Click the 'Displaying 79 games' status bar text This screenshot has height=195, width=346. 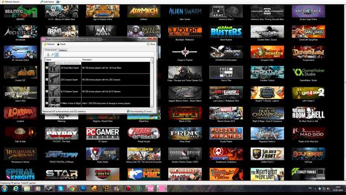[18, 183]
